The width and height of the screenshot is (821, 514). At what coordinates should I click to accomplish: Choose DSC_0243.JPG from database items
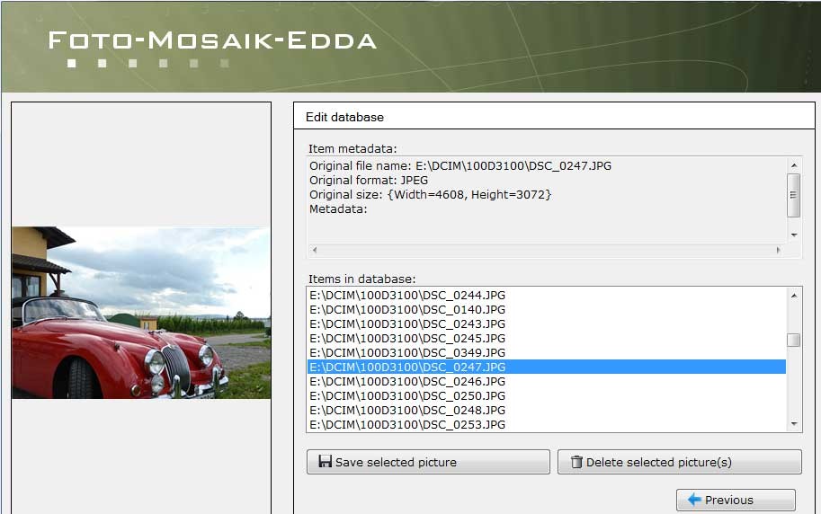[x=407, y=323]
